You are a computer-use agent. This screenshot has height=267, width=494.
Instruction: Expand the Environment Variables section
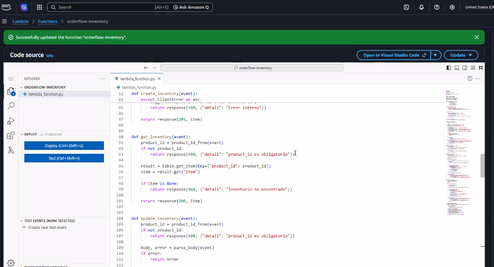point(64,266)
